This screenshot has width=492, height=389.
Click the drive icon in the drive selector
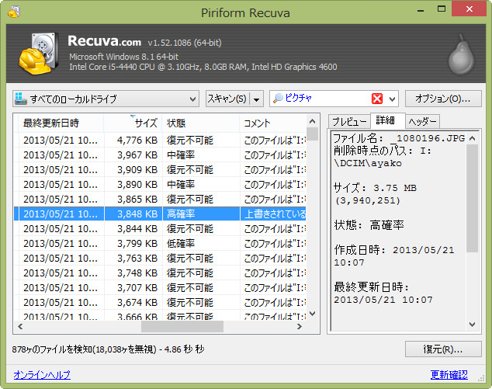[21, 99]
